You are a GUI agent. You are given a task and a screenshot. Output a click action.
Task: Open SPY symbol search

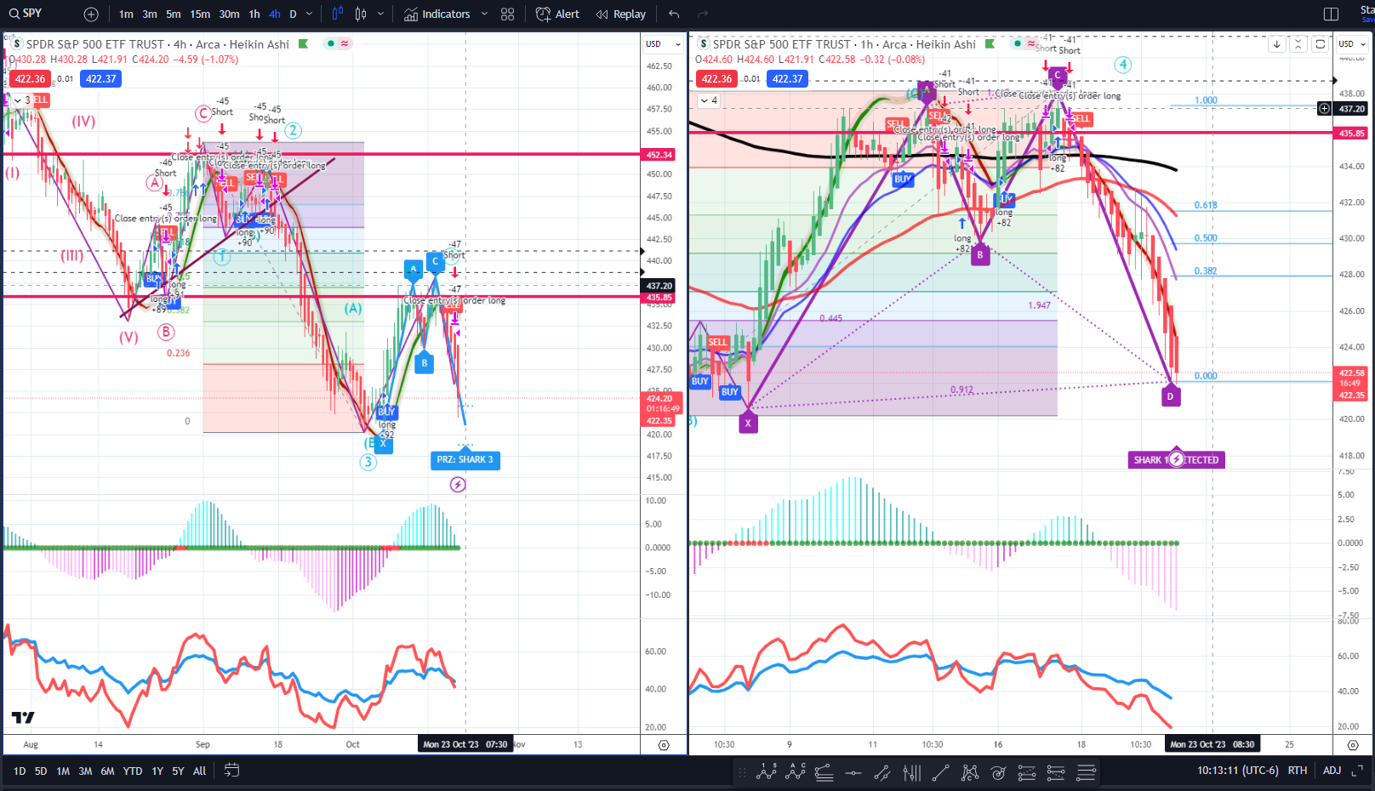[x=26, y=14]
